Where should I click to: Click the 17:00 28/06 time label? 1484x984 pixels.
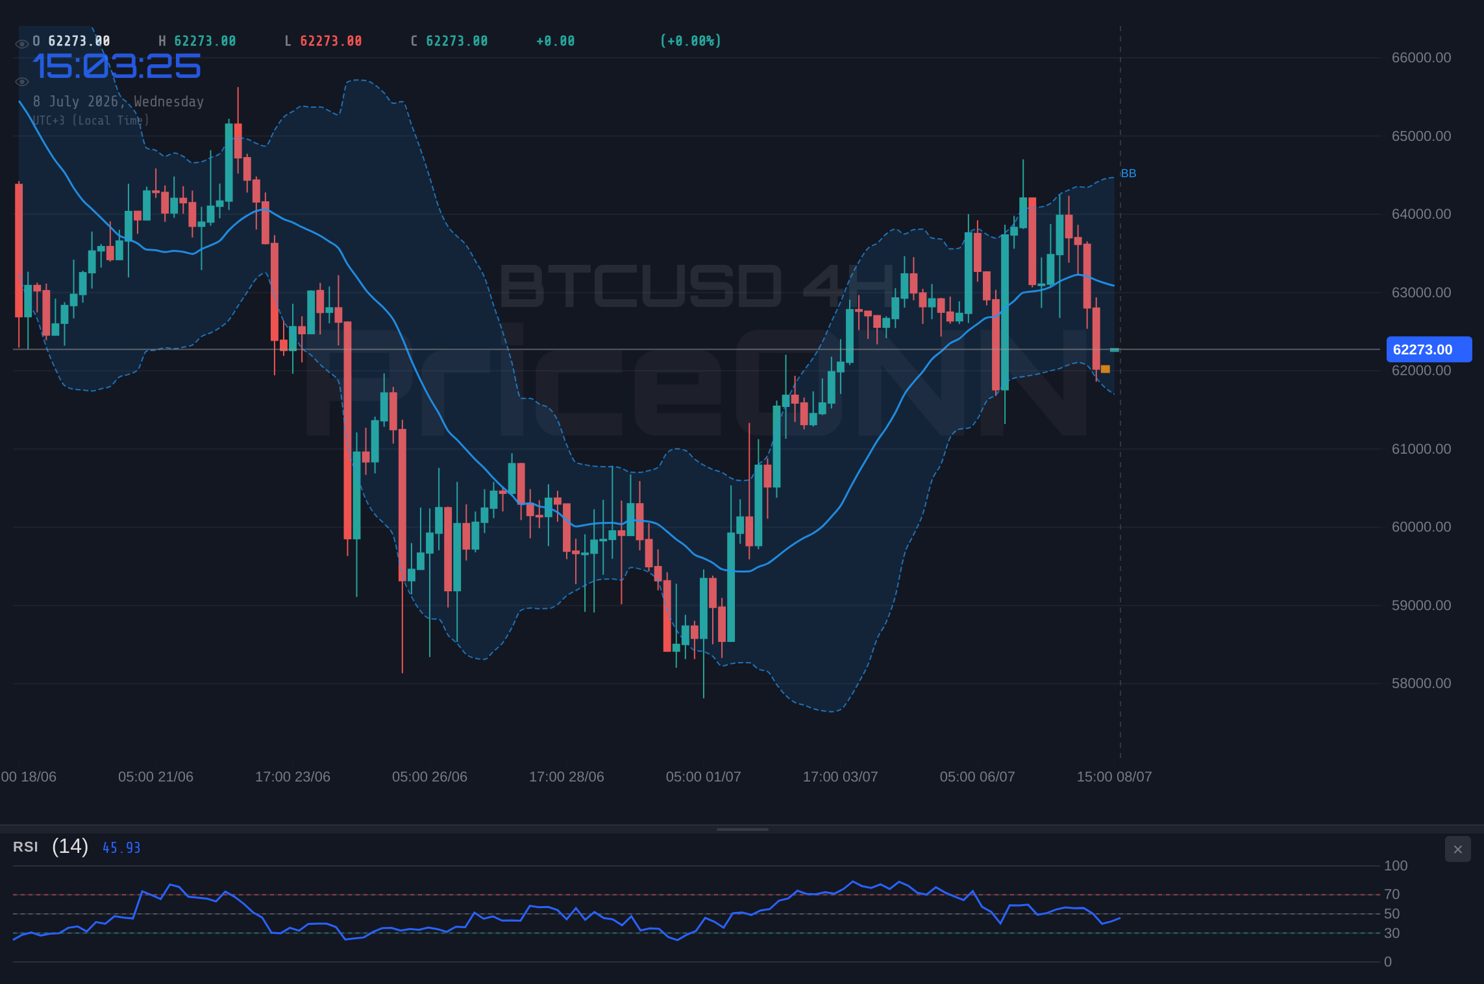(x=567, y=777)
